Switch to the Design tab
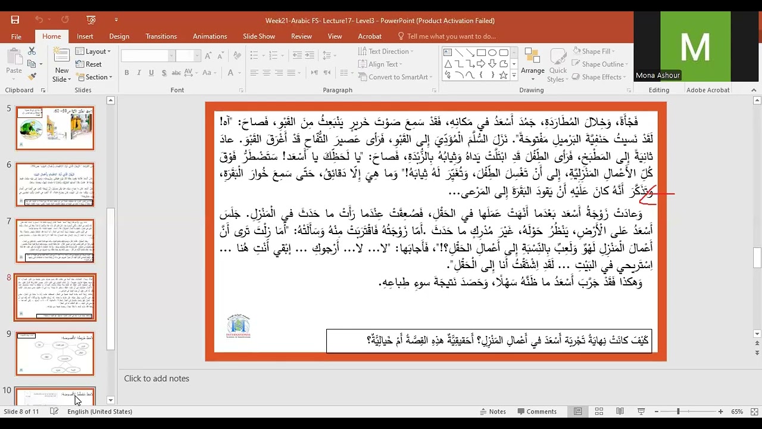This screenshot has width=762, height=429. [119, 36]
